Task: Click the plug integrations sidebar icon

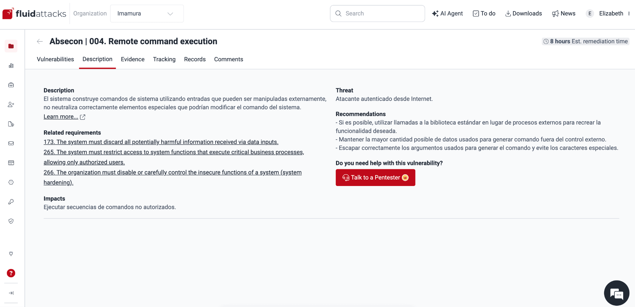Action: point(11,254)
